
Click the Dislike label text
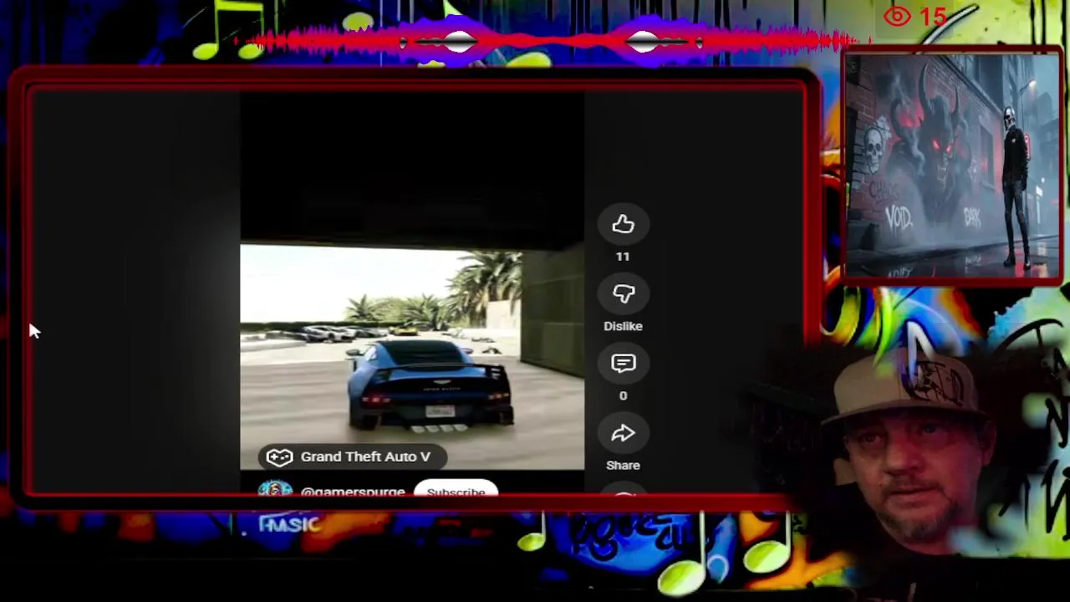click(623, 326)
